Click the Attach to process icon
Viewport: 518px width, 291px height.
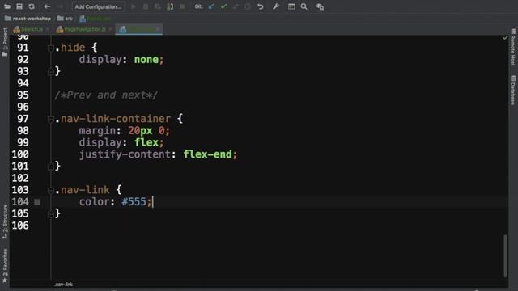170,6
